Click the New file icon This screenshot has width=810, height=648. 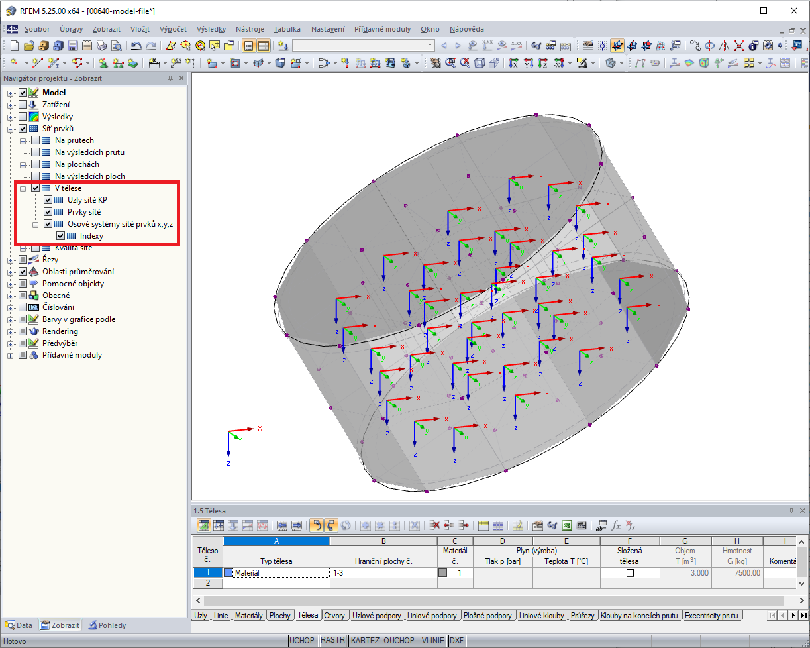click(14, 46)
